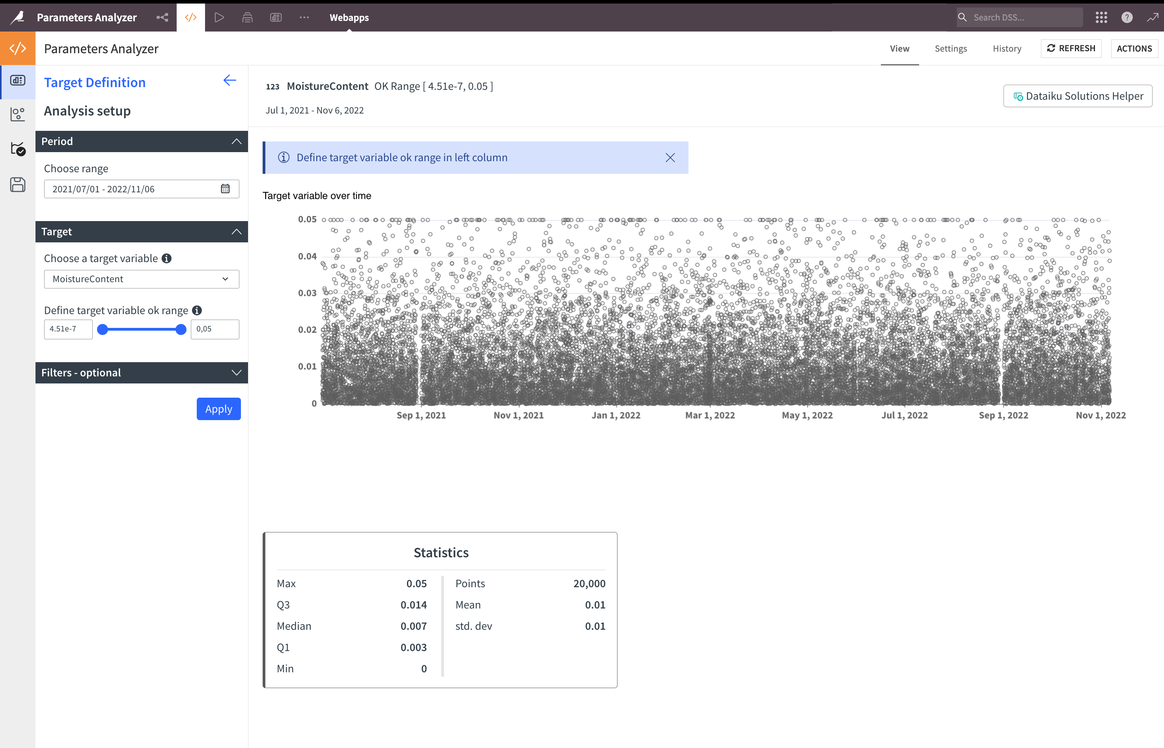Collapse panel with the blue back arrow

[x=229, y=81]
